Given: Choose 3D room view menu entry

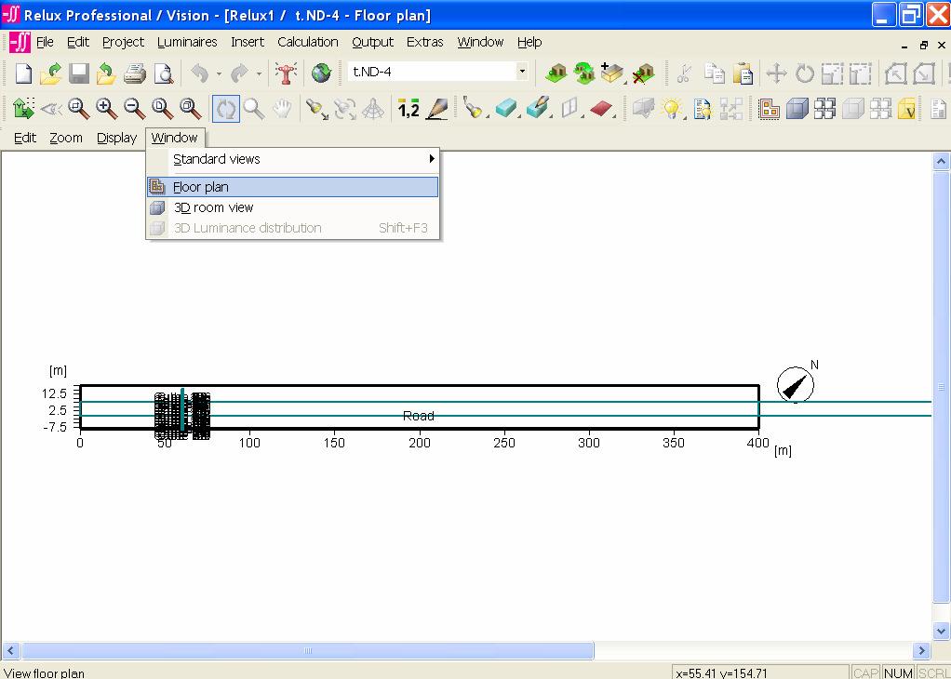Looking at the screenshot, I should pyautogui.click(x=292, y=207).
